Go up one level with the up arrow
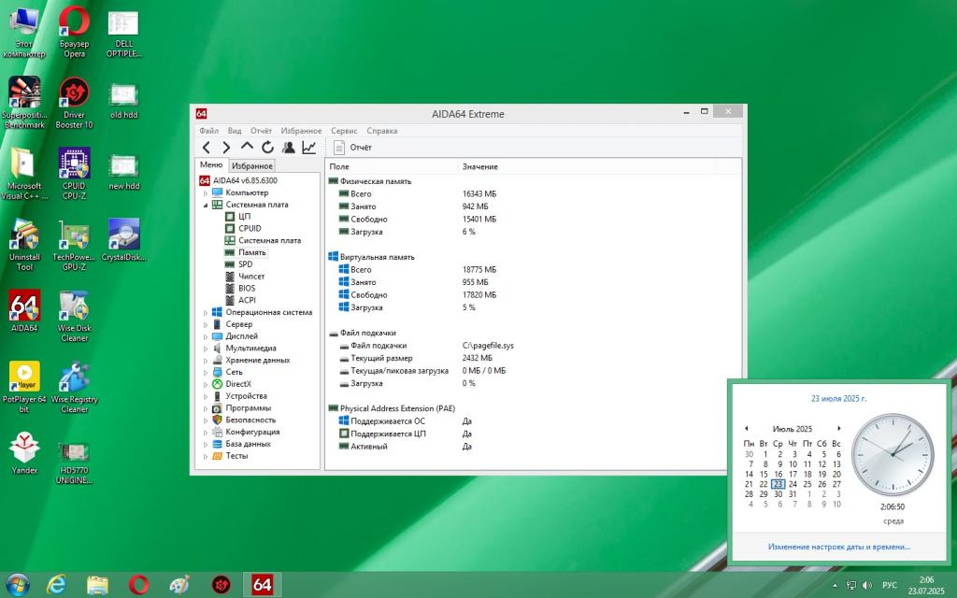Image resolution: width=957 pixels, height=598 pixels. (247, 147)
